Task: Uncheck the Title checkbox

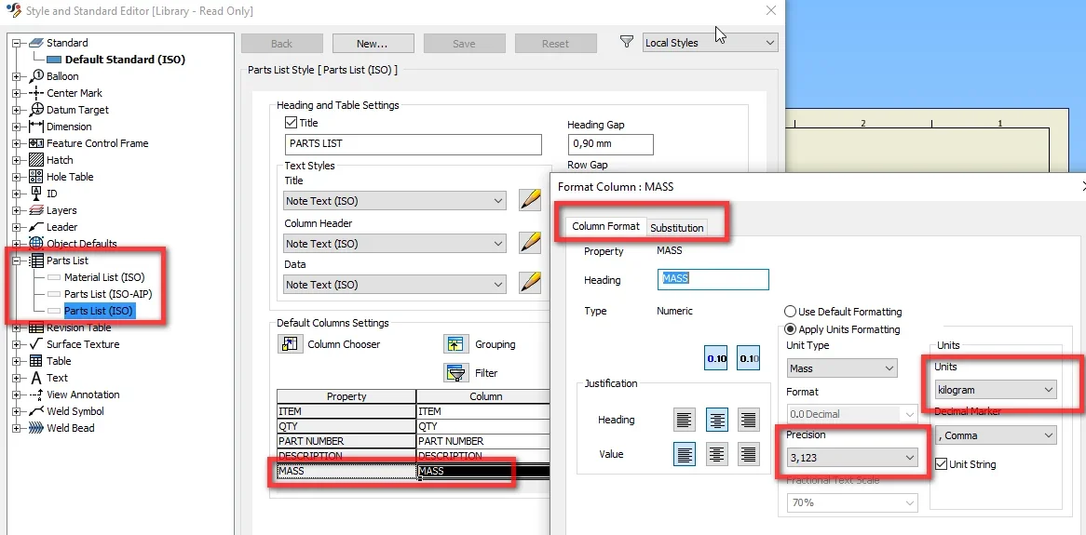Action: pos(291,123)
